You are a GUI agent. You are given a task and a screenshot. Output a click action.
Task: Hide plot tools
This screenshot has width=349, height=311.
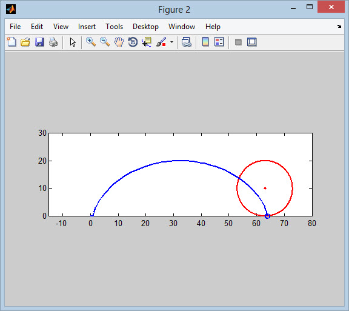(238, 42)
